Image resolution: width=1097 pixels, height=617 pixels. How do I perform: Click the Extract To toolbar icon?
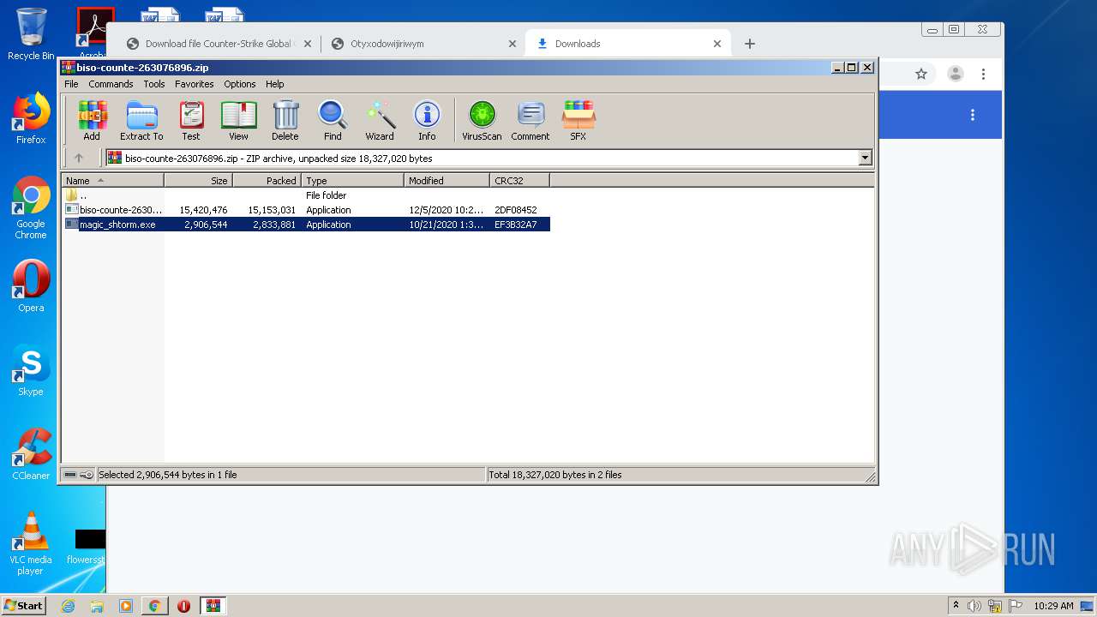pos(141,120)
